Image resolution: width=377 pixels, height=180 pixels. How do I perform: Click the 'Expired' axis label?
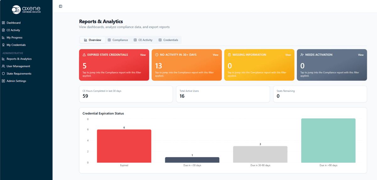[124, 165]
